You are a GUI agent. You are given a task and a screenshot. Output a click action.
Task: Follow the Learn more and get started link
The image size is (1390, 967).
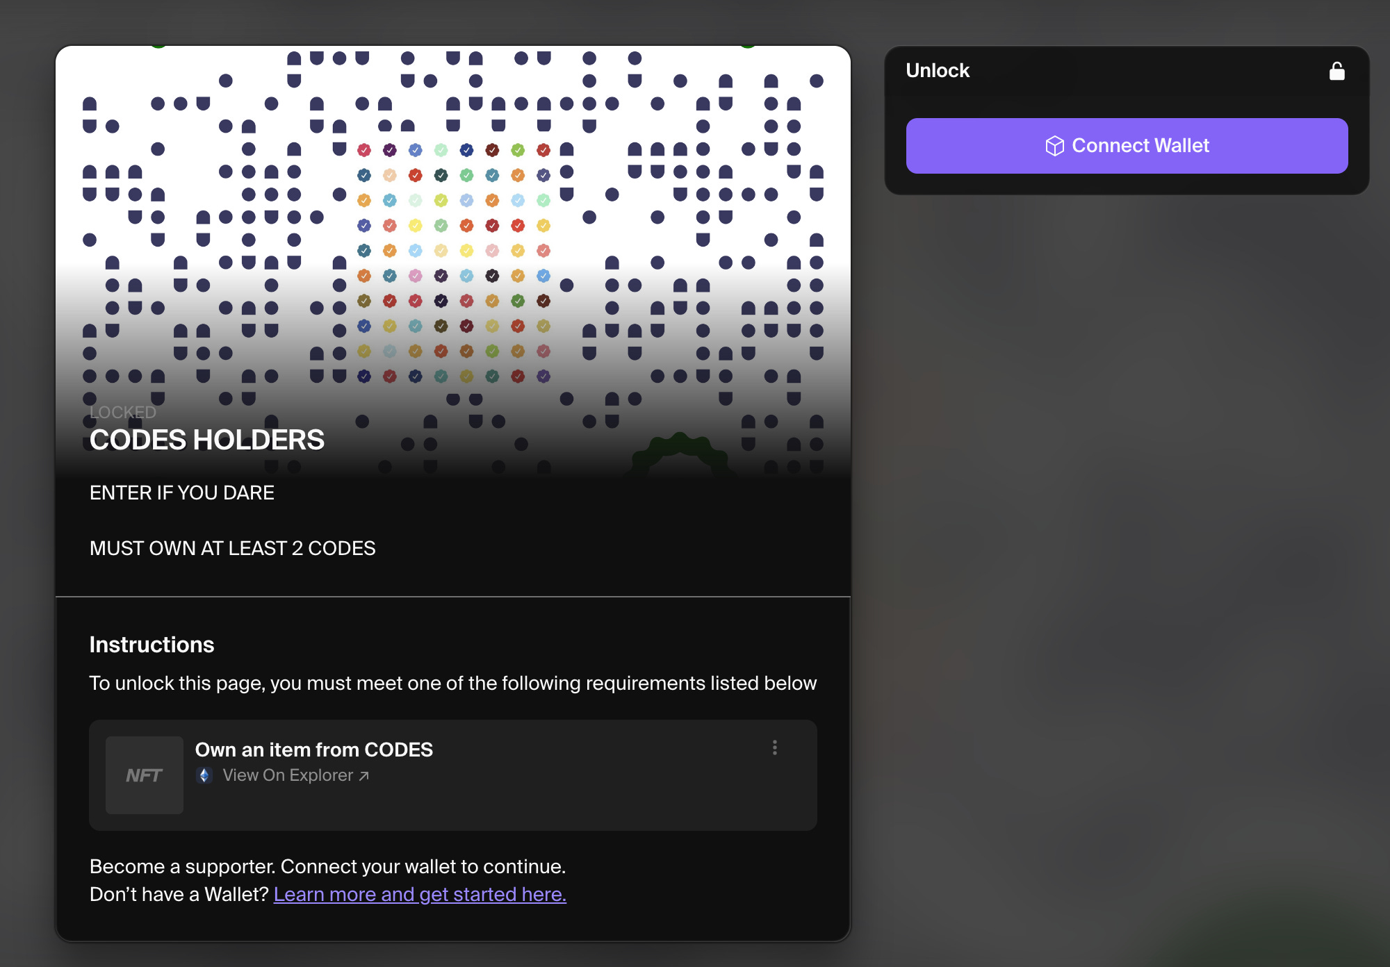[x=420, y=894]
